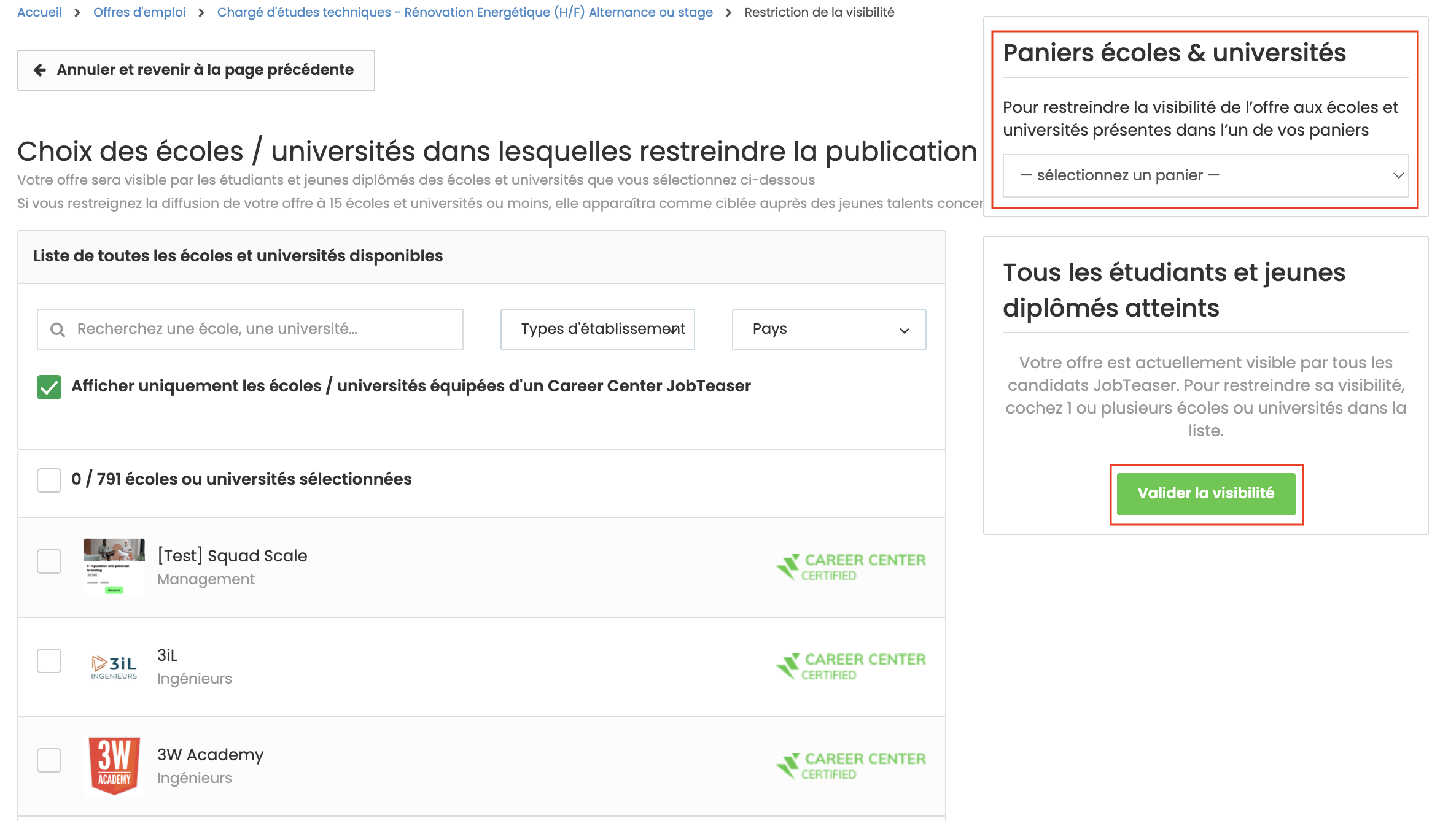
Task: Click the Career Center Certified badge for Squad Scale
Action: tap(851, 567)
